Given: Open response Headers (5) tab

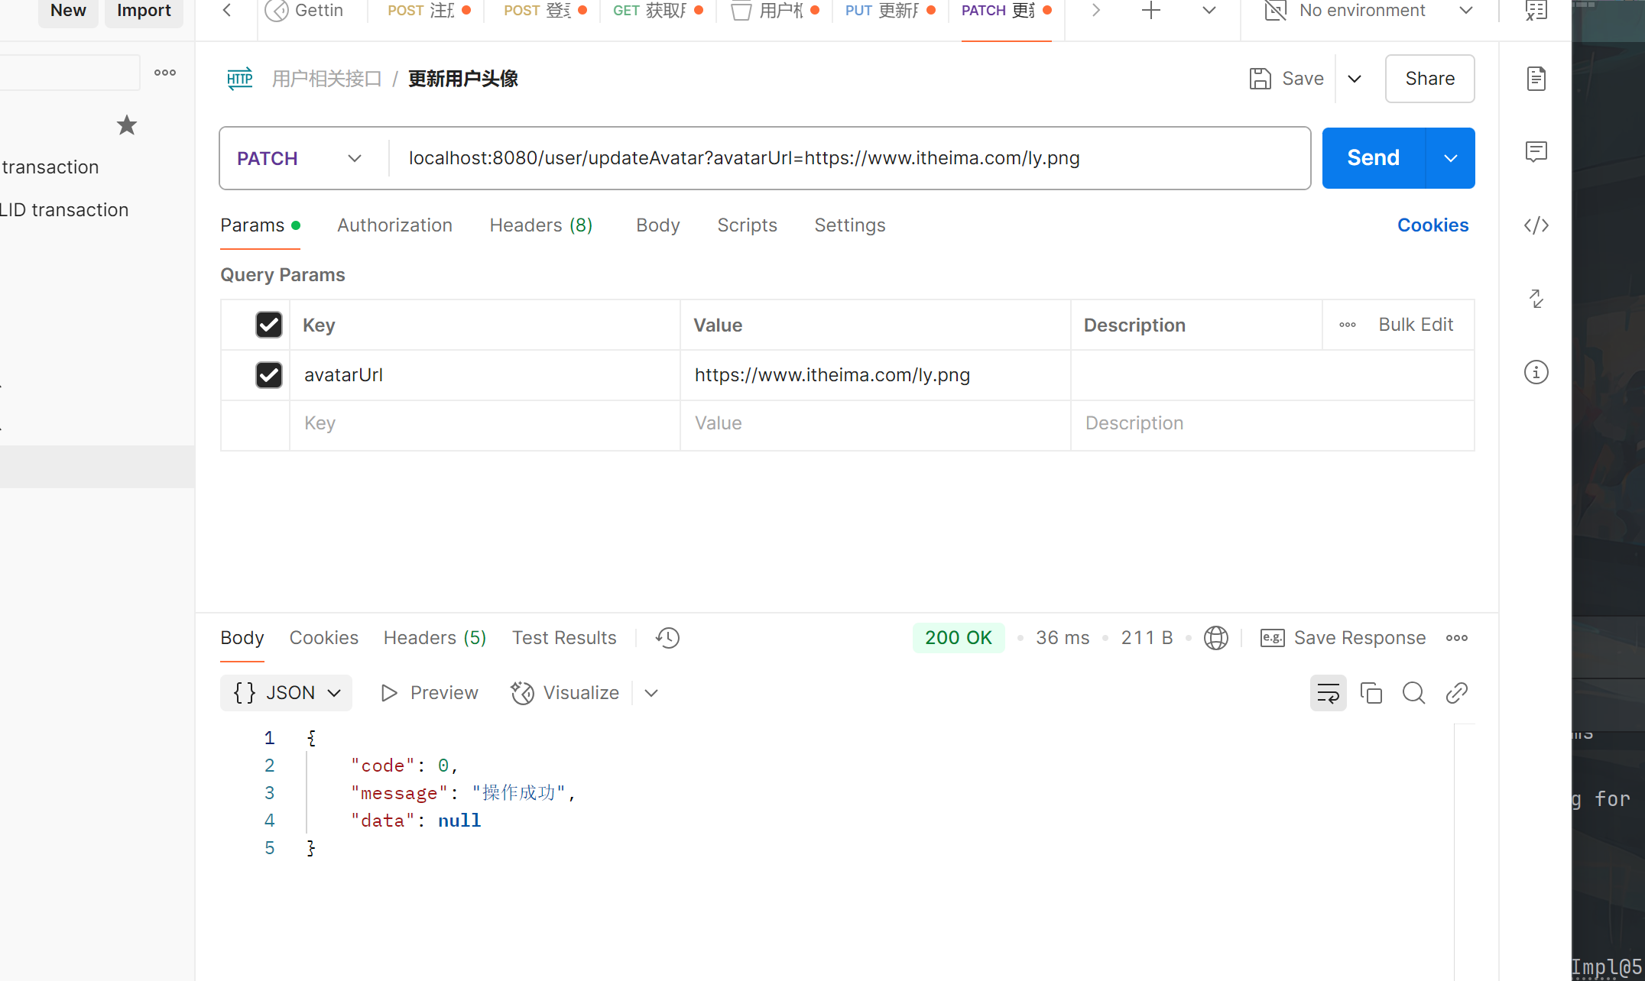Looking at the screenshot, I should (435, 638).
